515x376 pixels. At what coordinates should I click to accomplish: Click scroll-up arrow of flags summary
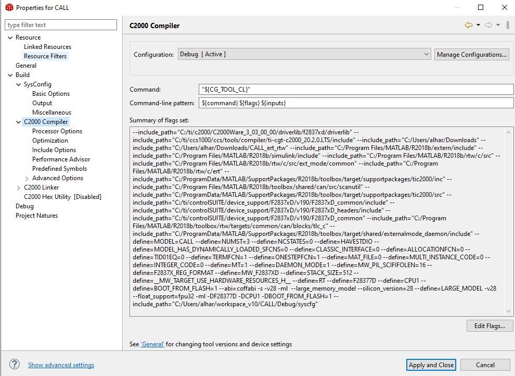508,132
